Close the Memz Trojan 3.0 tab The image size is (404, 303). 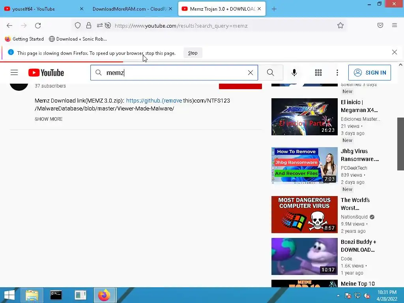259,9
